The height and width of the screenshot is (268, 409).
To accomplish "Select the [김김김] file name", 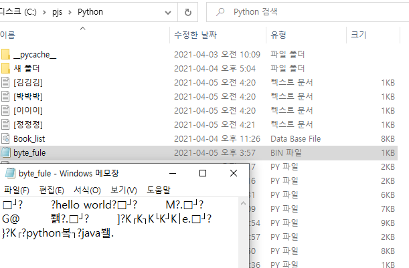I will pyautogui.click(x=28, y=83).
